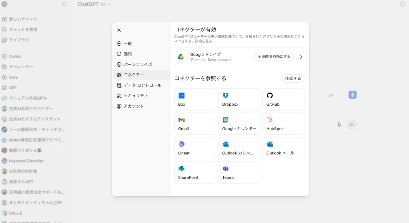The width and height of the screenshot is (409, 223).
Task: Open the Box connector card
Action: pyautogui.click(x=195, y=99)
